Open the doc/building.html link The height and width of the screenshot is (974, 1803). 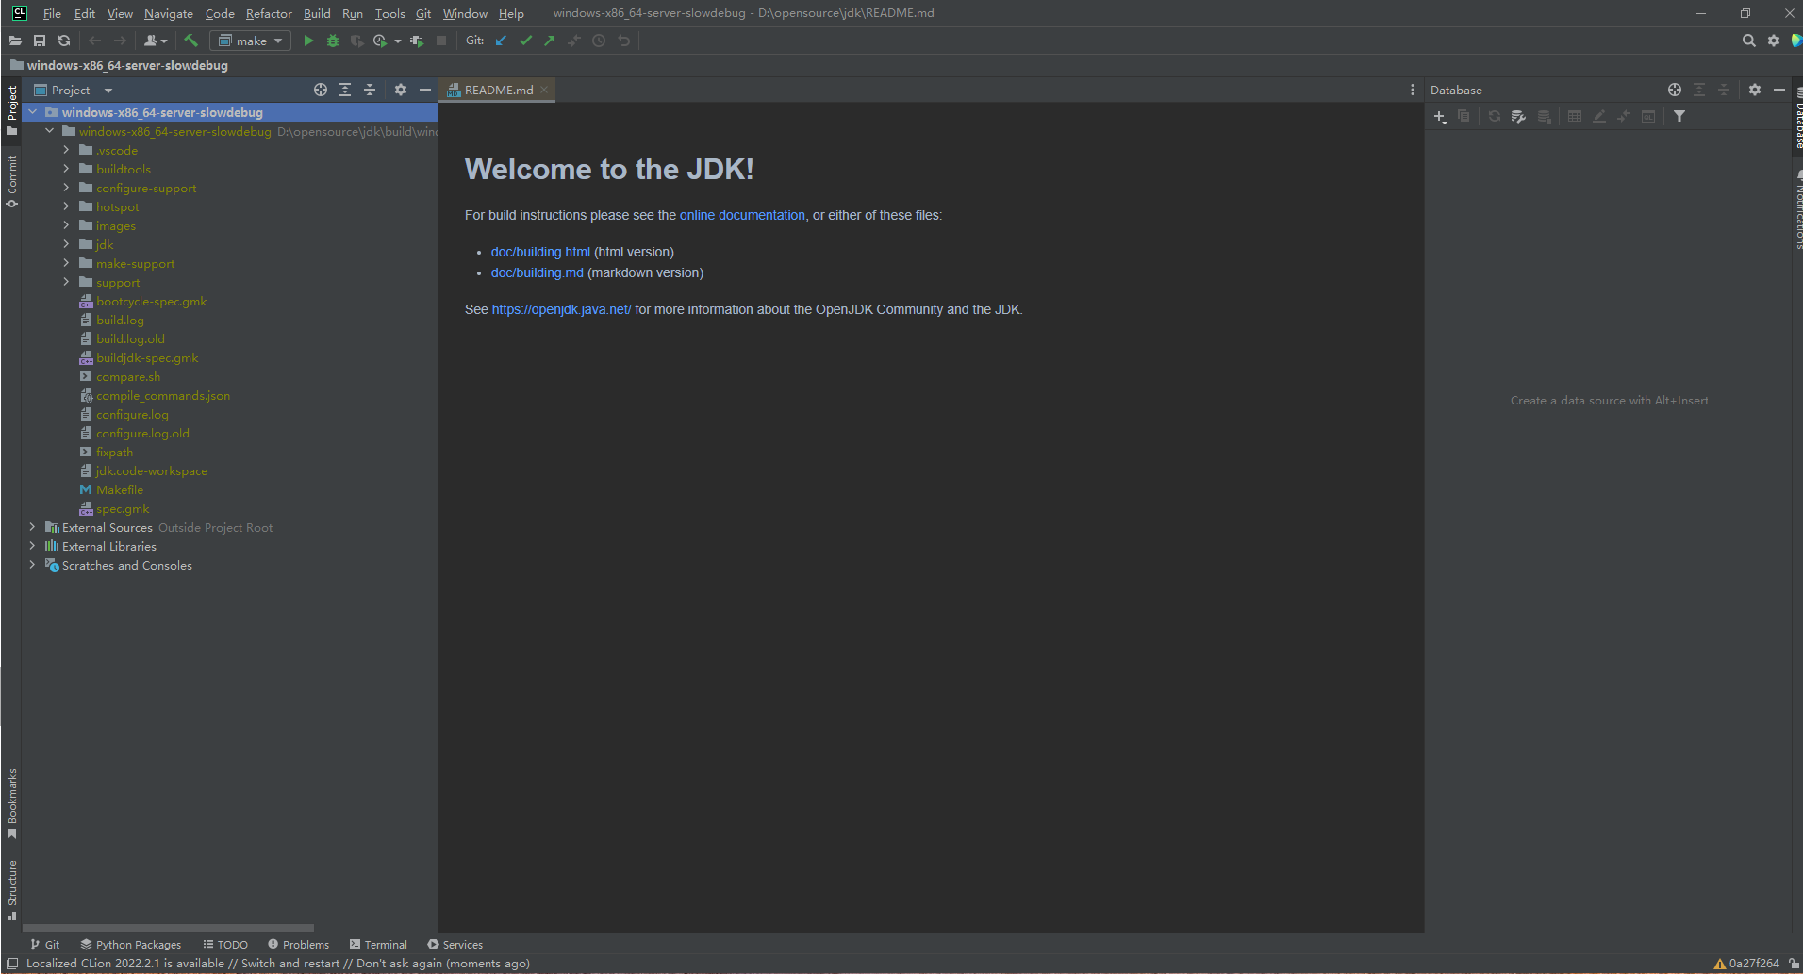click(x=540, y=252)
